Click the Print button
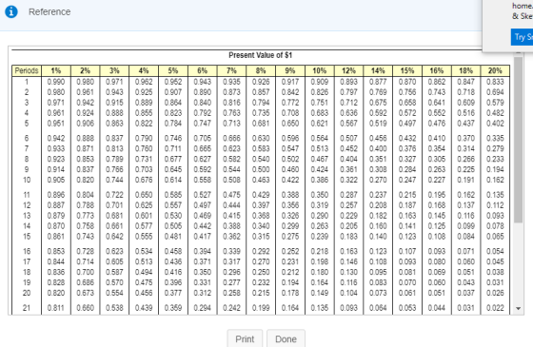Screen dimensions: 533x347 coord(245,338)
